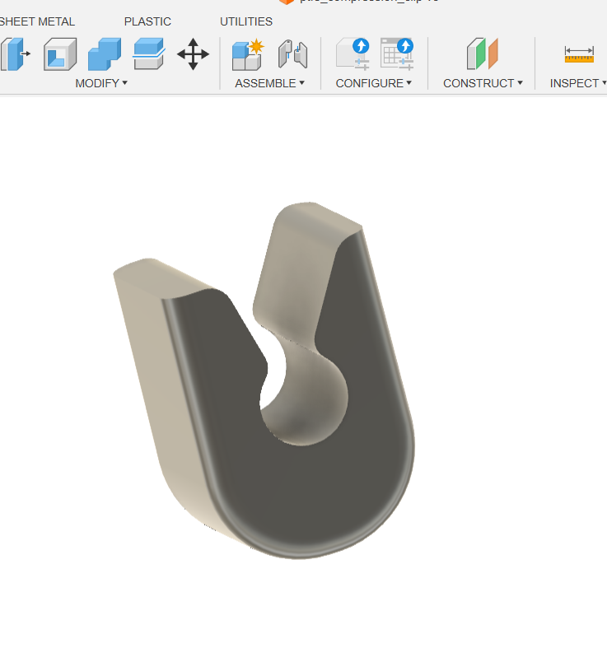The height and width of the screenshot is (667, 607).
Task: Open the MODIFY dropdown menu
Action: coord(101,83)
